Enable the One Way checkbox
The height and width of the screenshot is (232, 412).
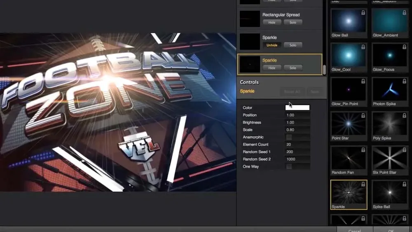[x=289, y=166]
